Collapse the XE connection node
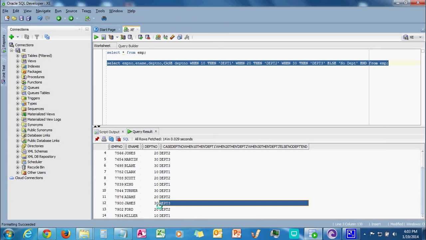This screenshot has width=426, height=240. coord(11,50)
